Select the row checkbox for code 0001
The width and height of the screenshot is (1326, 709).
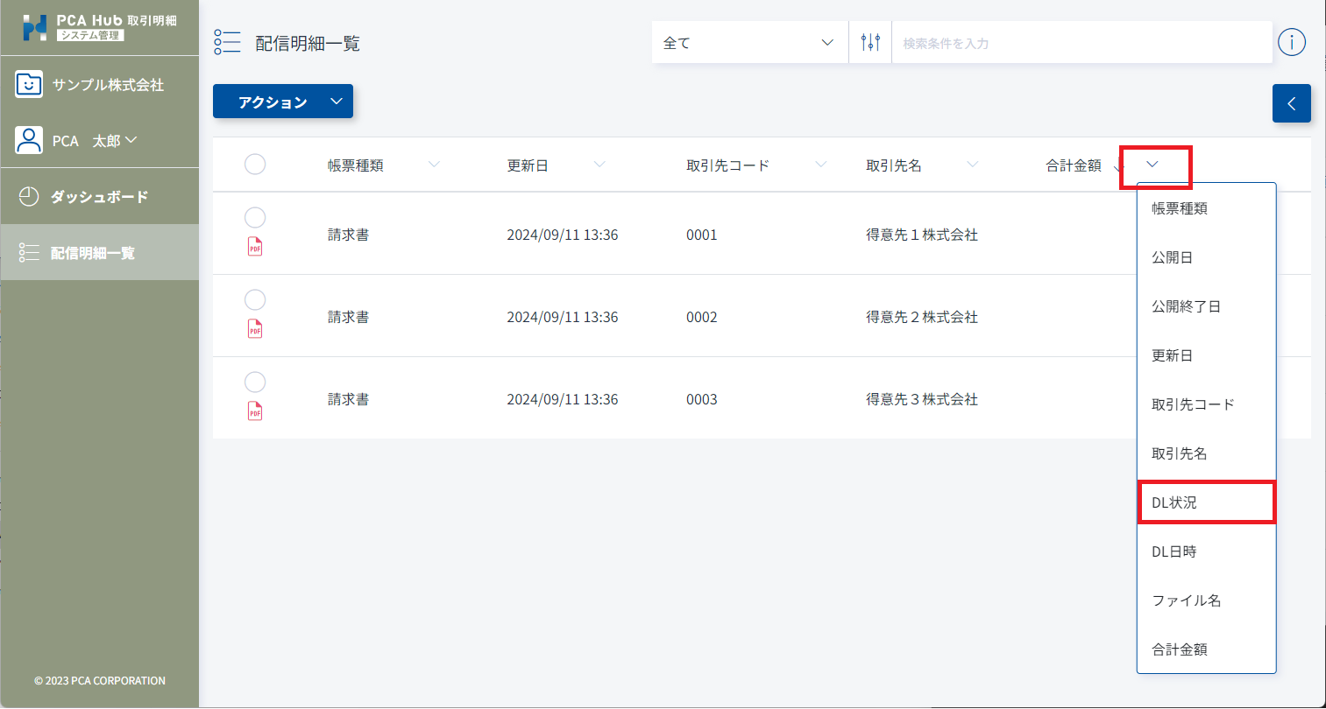pos(255,218)
